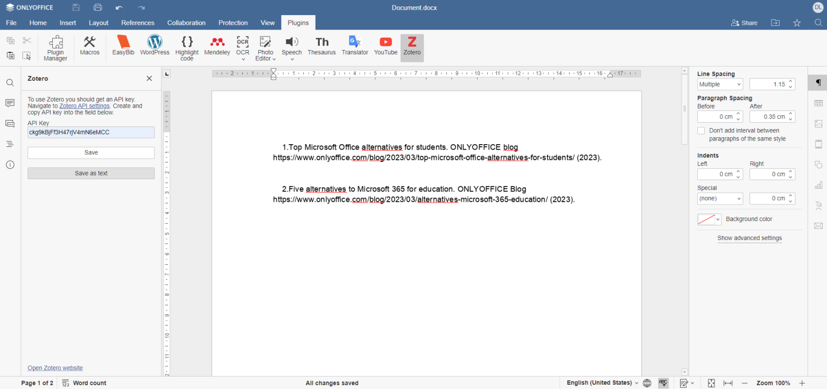
Task: Click inside the Zotero API Key field
Action: click(90, 132)
